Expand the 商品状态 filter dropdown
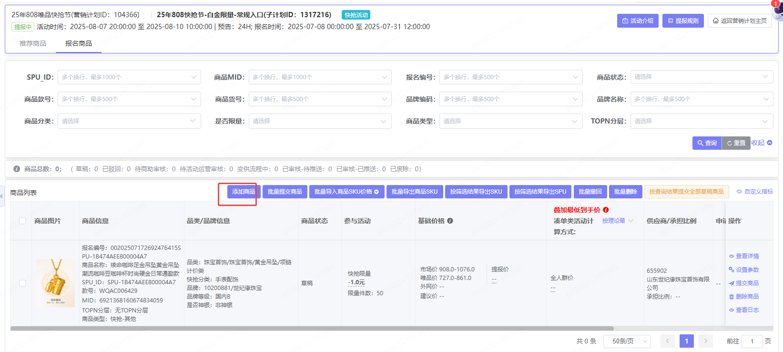The image size is (783, 352). point(701,77)
